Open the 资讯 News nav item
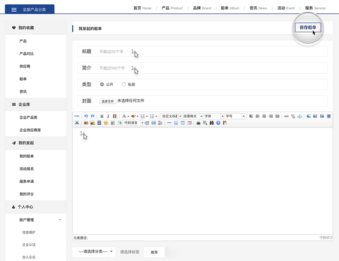Viewport: 339px width, 261px height. (258, 8)
